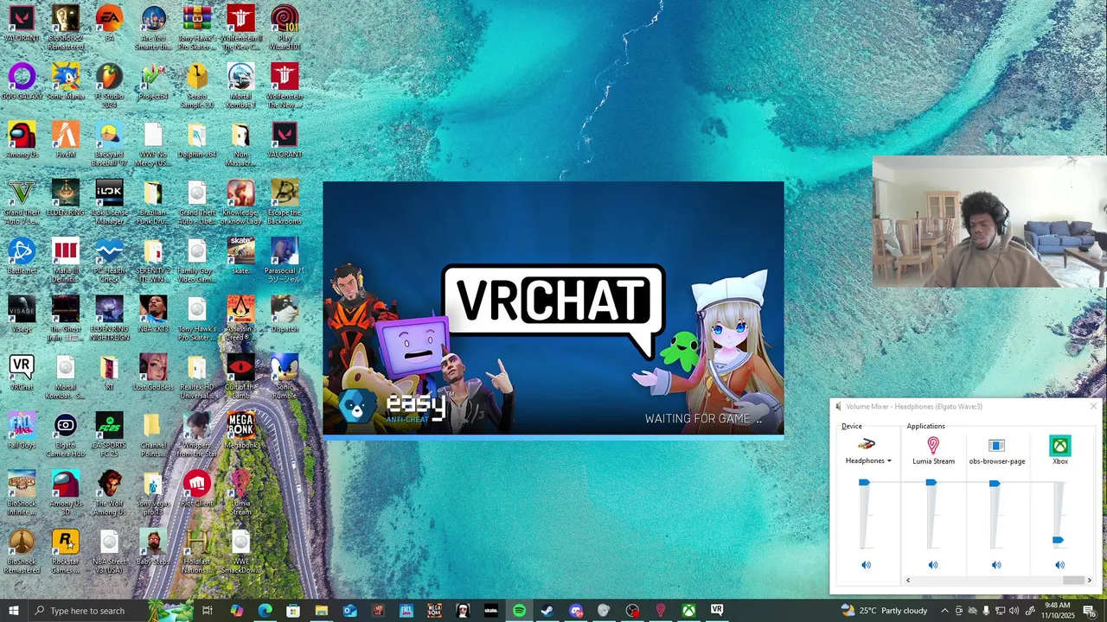The image size is (1107, 622).
Task: Select the Fall Guys desktop shortcut
Action: [22, 432]
